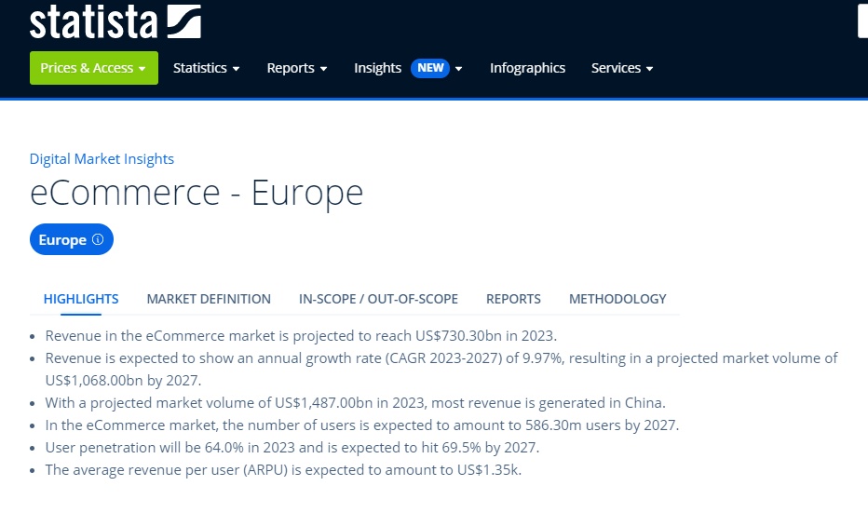Go to Infographics
This screenshot has height=526, width=868.
tap(527, 68)
